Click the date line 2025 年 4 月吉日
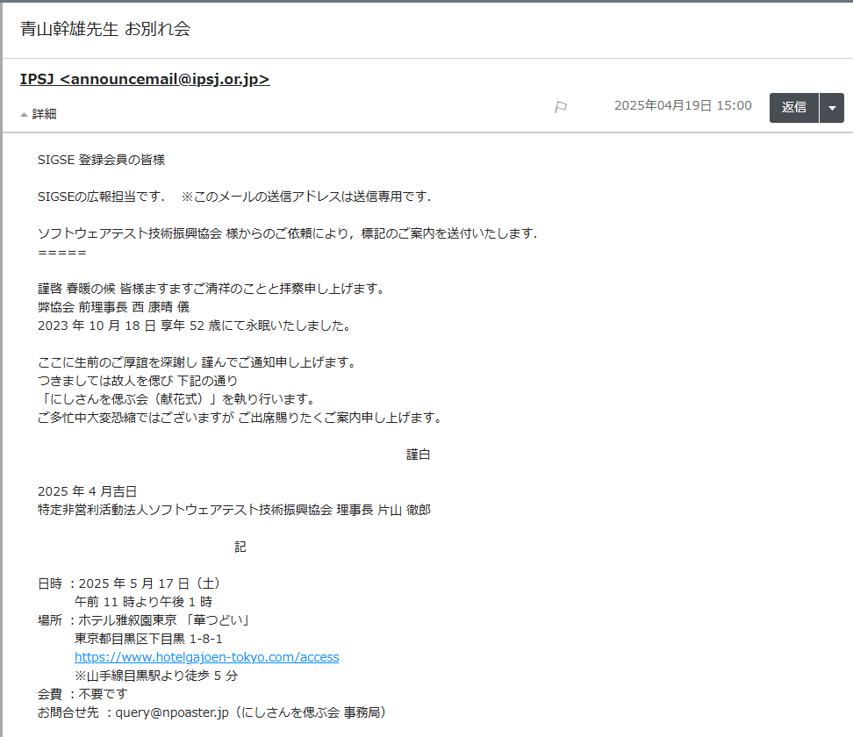853x737 pixels. coord(87,491)
